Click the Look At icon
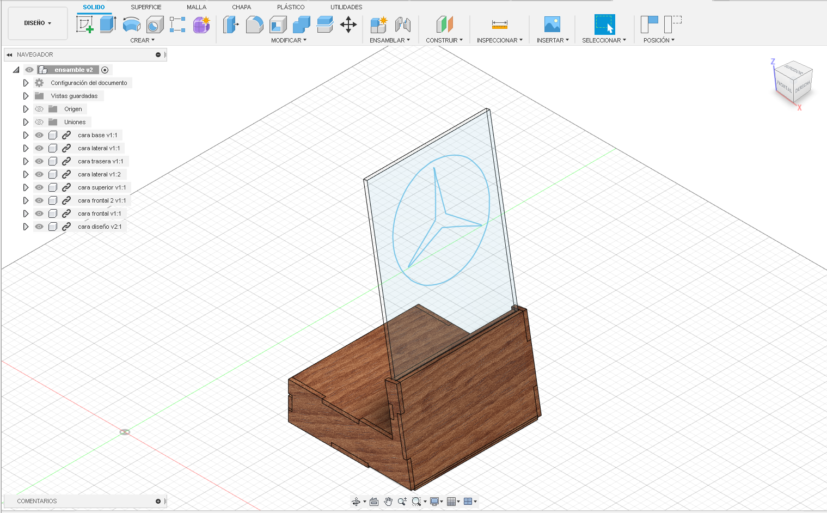The height and width of the screenshot is (513, 827). coord(374,502)
